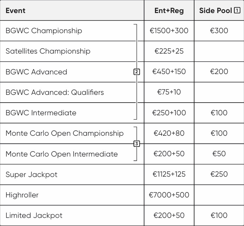This screenshot has height=226, width=244.
Task: Select the Ent+Reg column header
Action: (x=169, y=11)
